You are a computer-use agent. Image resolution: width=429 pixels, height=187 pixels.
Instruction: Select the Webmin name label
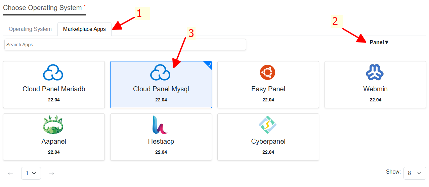[375, 89]
